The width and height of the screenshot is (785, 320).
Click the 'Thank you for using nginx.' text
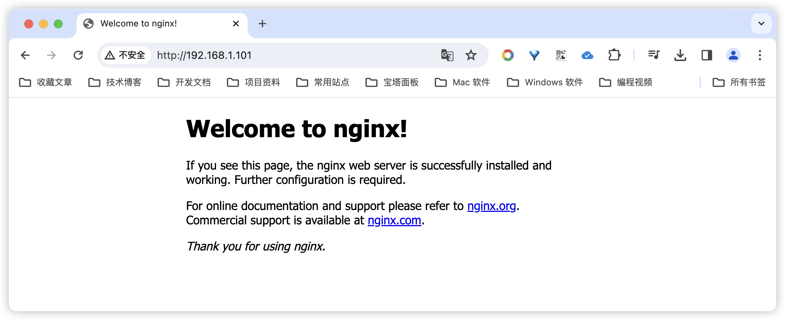click(256, 246)
